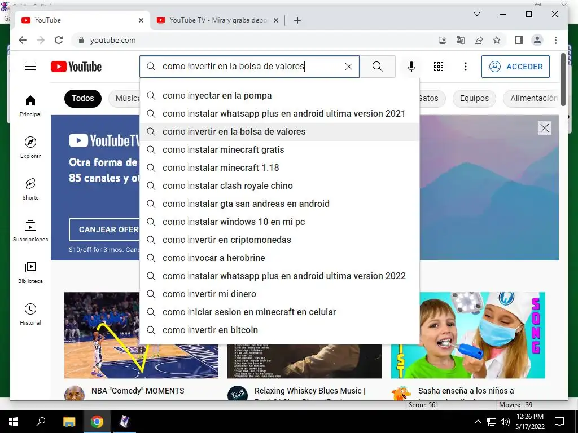Choose suggestion 'como inyectar en la pompa'
Image resolution: width=578 pixels, height=433 pixels.
[x=279, y=96]
